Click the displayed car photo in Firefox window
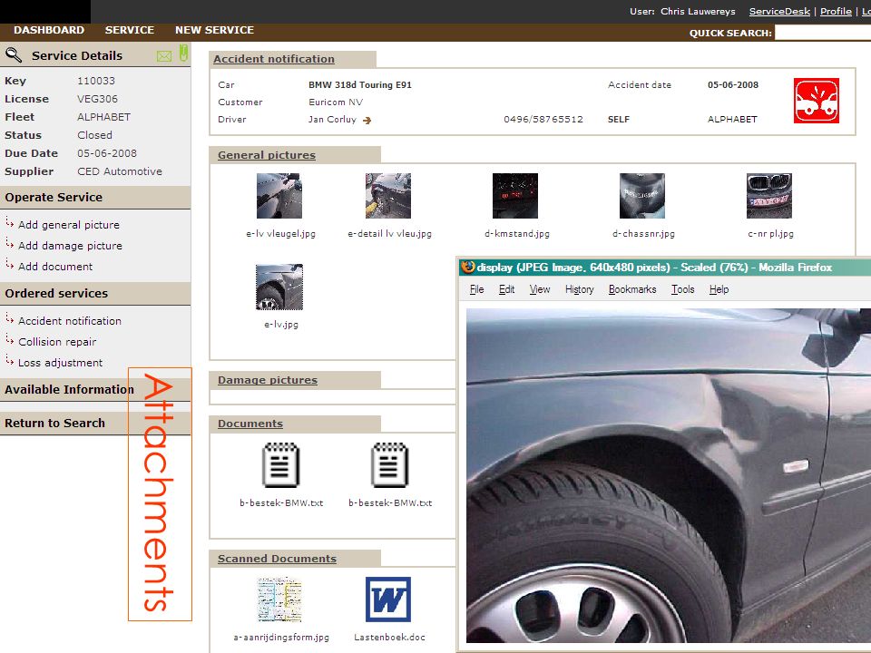 tap(669, 475)
